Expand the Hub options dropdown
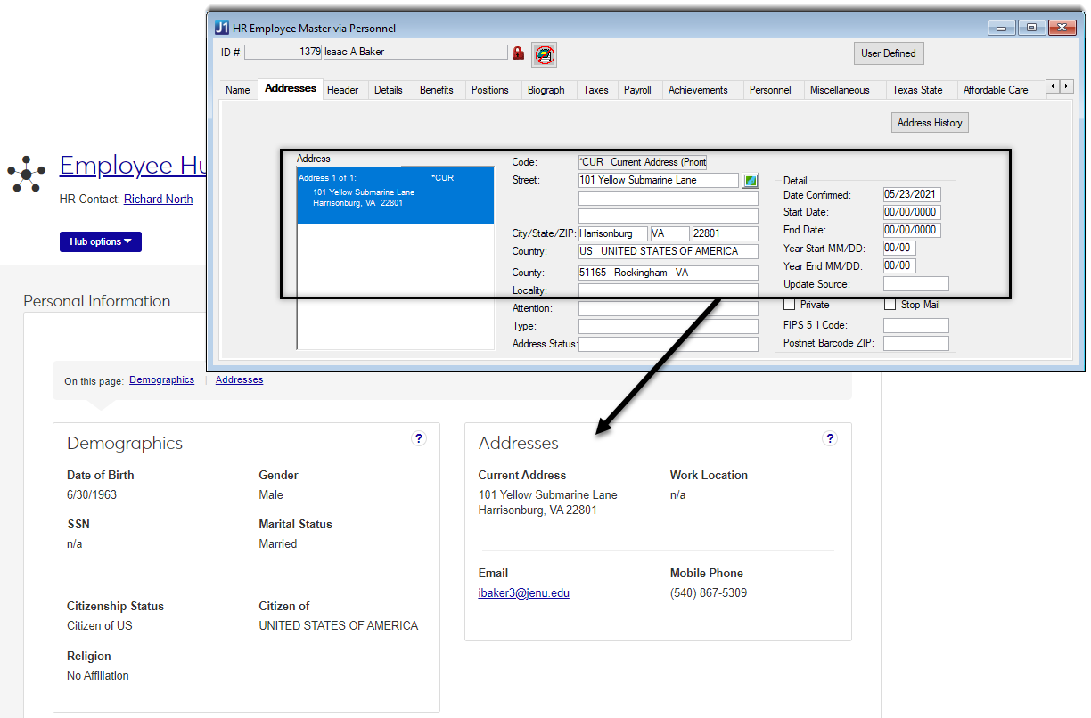1091x718 pixels. point(101,241)
